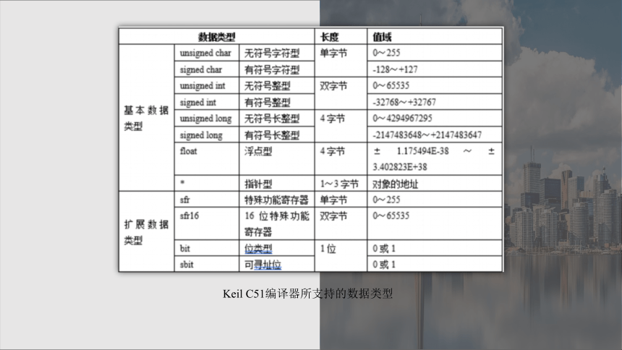
Task: Select the 'signed int' cell
Action: click(x=207, y=103)
